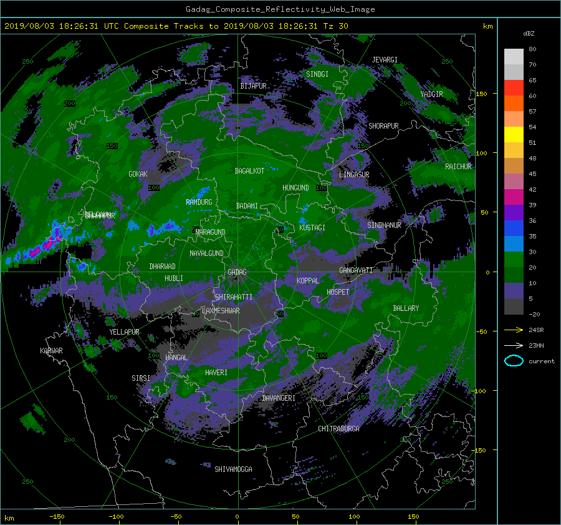The image size is (561, 525).
Task: Click the 'dBZ' legend heading
Action: point(529,34)
